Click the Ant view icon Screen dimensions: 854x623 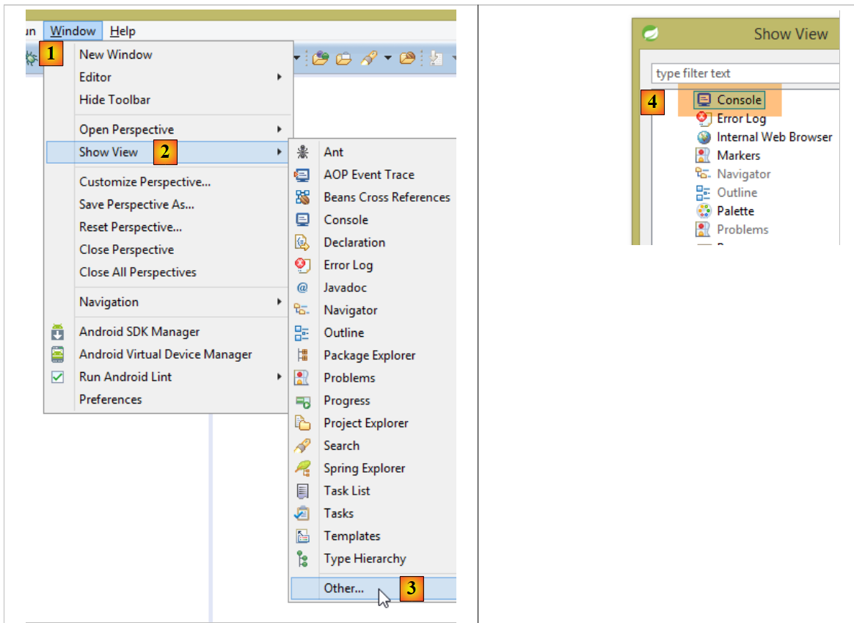302,152
